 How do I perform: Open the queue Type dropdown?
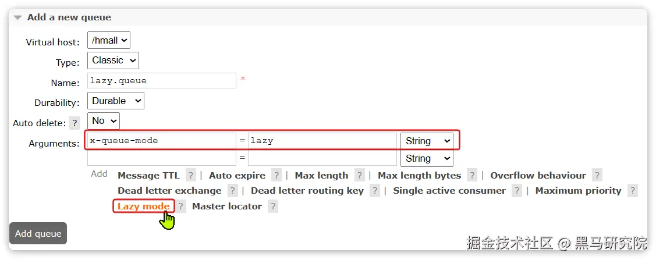click(113, 60)
